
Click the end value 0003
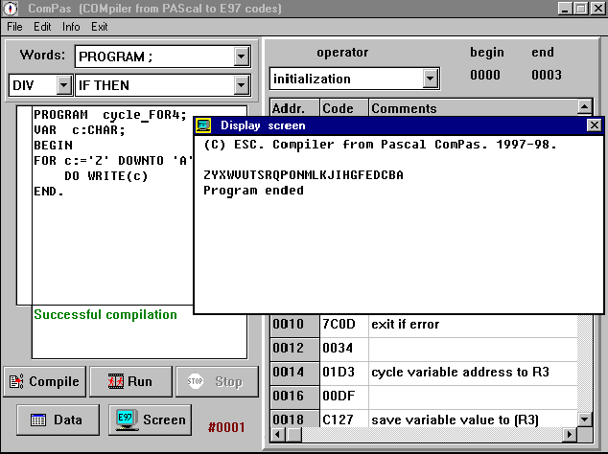pyautogui.click(x=547, y=75)
